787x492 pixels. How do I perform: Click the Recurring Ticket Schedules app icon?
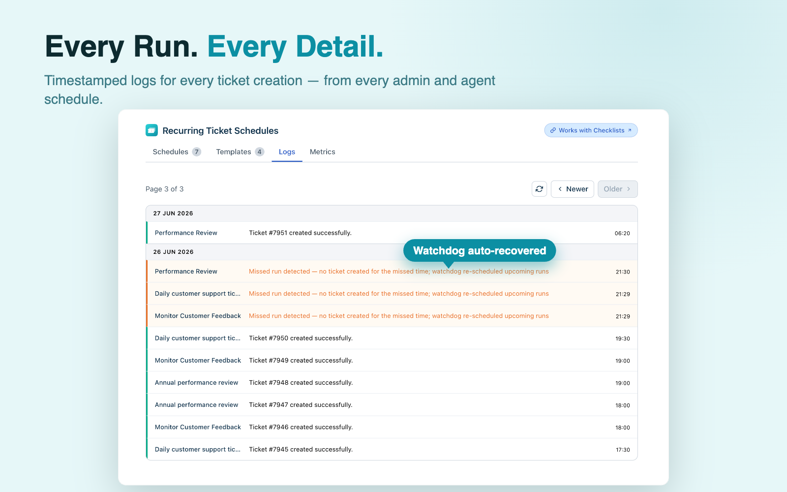pyautogui.click(x=151, y=130)
